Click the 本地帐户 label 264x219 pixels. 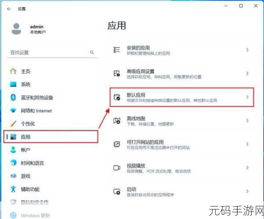tap(38, 32)
